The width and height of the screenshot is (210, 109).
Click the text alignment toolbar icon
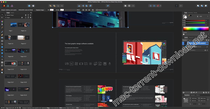[108, 6]
